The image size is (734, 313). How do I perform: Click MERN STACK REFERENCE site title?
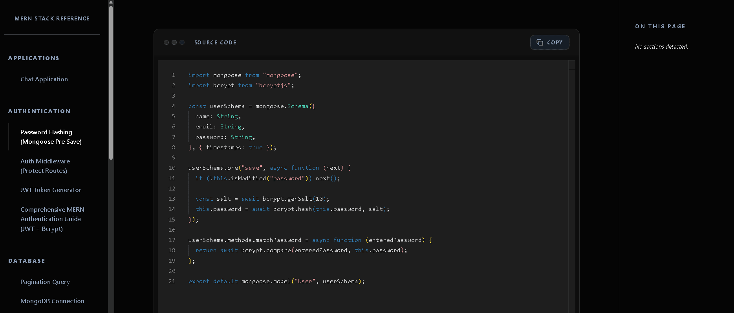(x=52, y=18)
